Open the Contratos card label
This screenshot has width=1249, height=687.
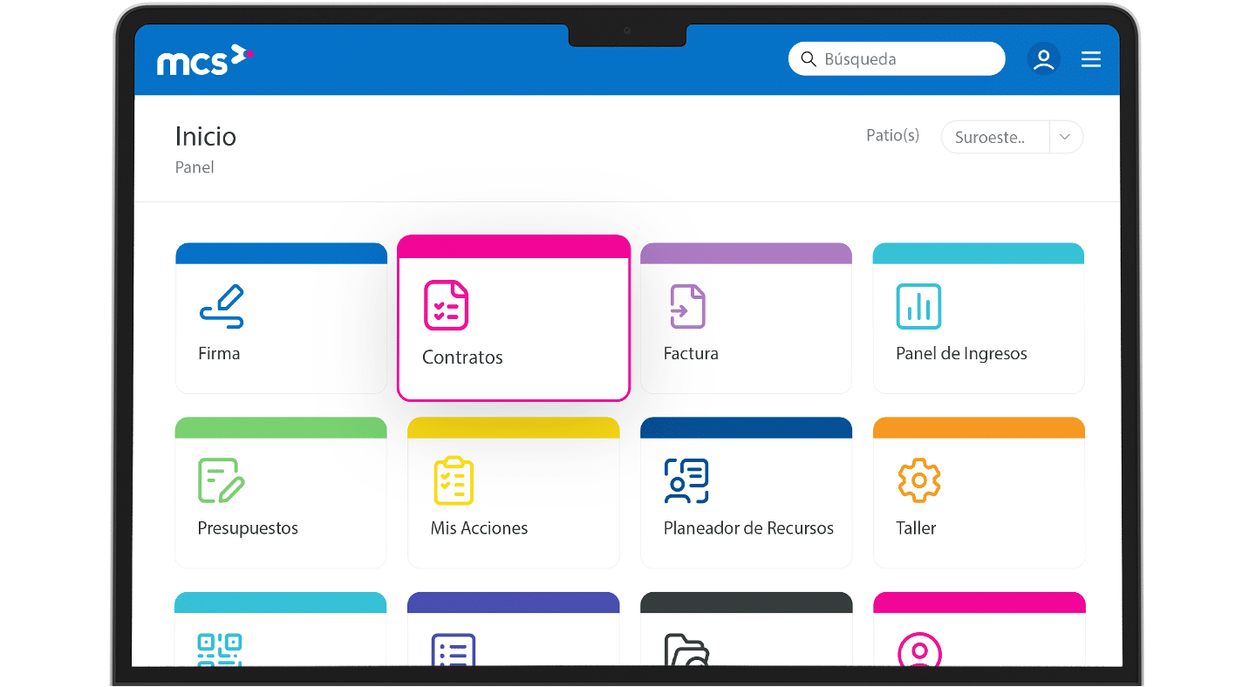pyautogui.click(x=462, y=357)
